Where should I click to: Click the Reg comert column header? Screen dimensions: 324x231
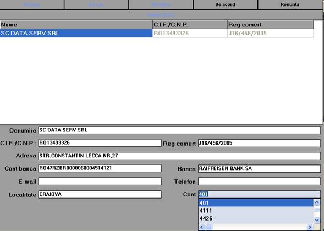271,25
